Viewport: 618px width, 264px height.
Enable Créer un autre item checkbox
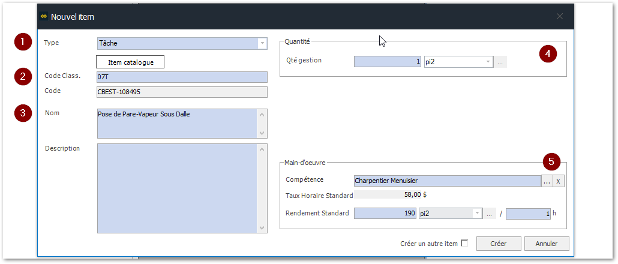464,243
